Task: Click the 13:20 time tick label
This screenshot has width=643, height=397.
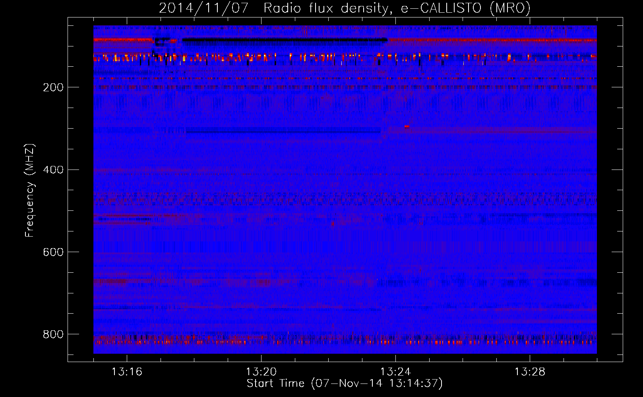Action: [261, 372]
